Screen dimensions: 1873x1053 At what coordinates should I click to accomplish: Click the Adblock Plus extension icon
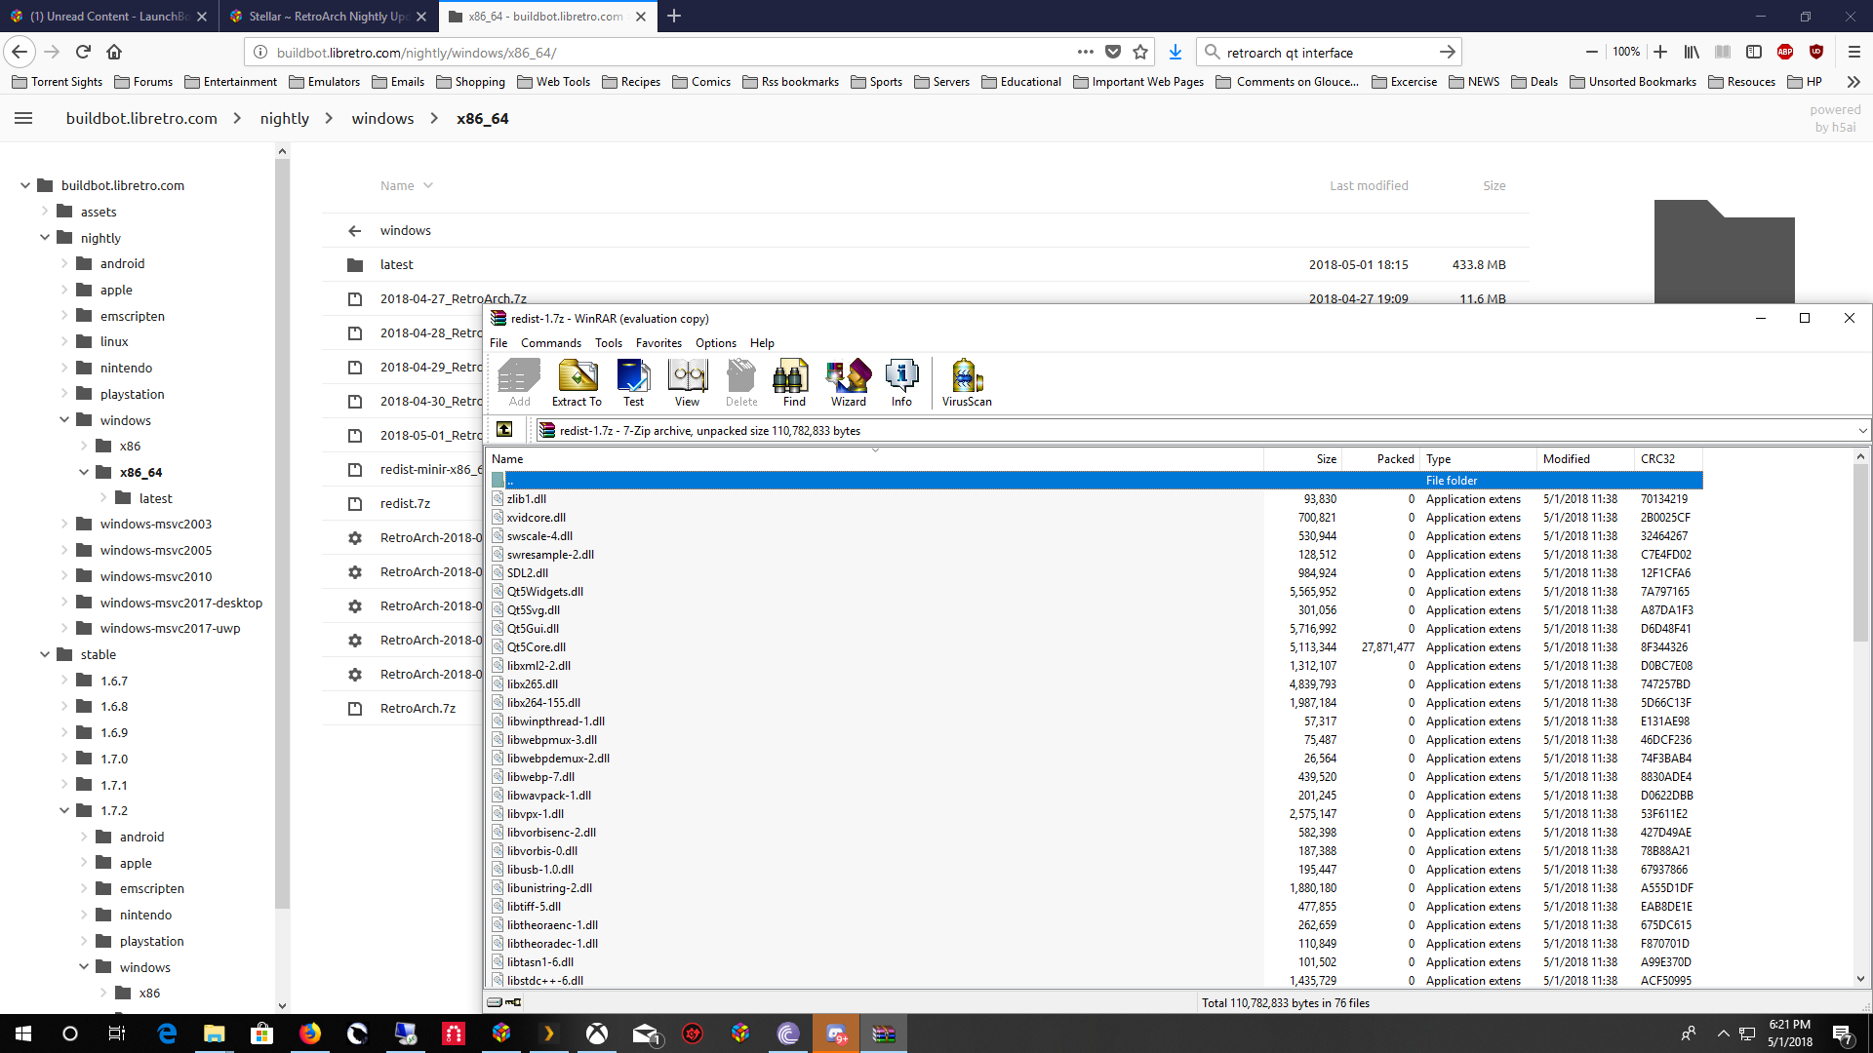tap(1785, 52)
